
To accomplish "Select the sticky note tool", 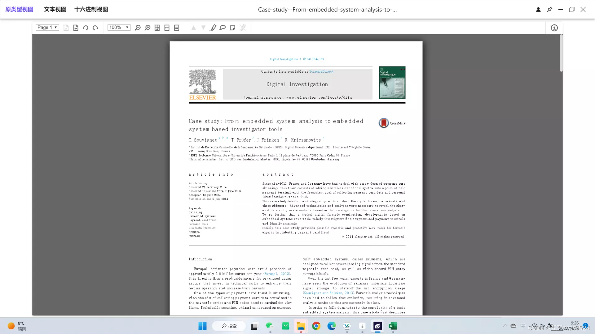I will click(233, 28).
